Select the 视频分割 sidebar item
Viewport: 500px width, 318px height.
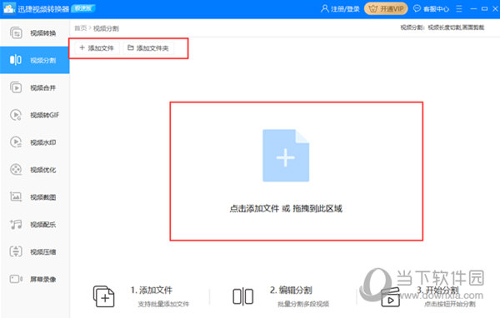pyautogui.click(x=35, y=60)
